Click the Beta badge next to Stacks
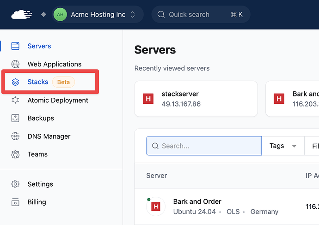Screen dimensions: 319x225 click(63, 82)
